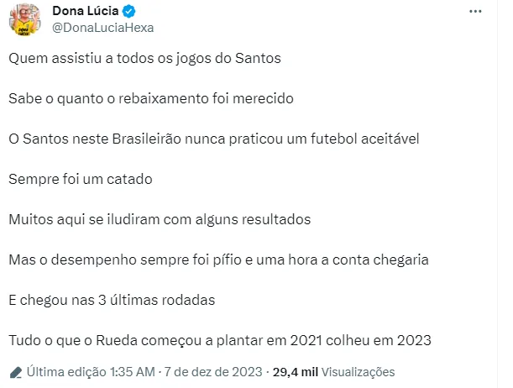Click the final line mentioning Rueda
Viewport: 513px width, 388px height.
(x=220, y=340)
